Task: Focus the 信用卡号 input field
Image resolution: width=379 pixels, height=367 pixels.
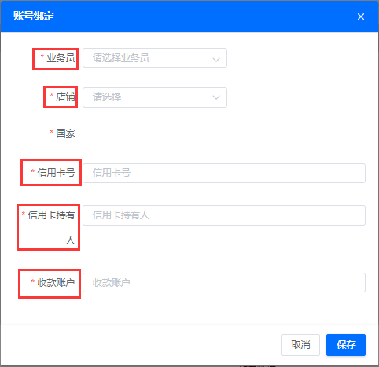Action: point(224,173)
